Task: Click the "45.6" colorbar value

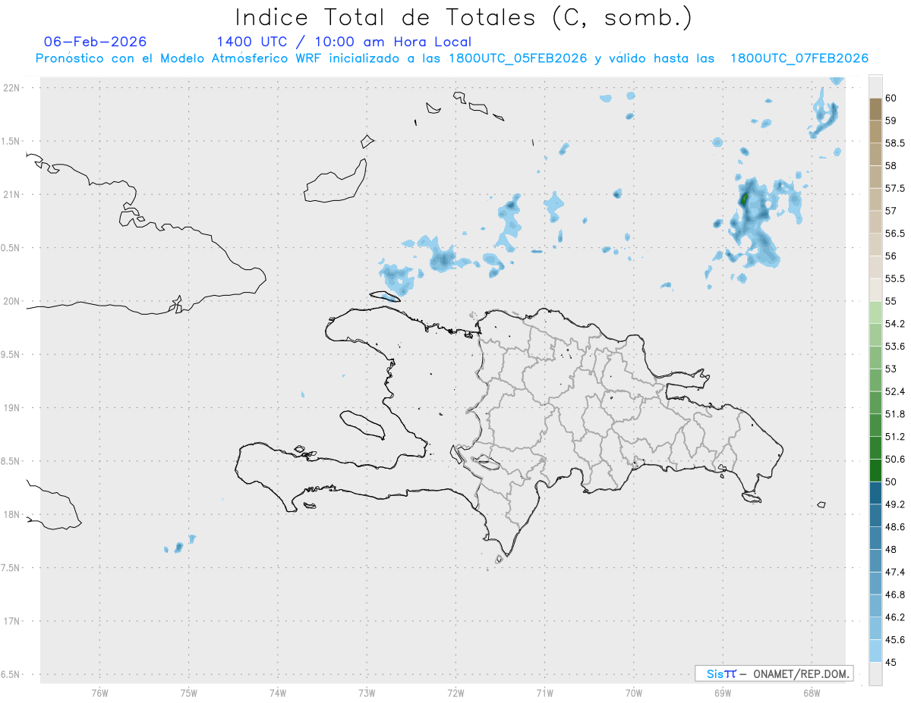Action: coord(894,640)
